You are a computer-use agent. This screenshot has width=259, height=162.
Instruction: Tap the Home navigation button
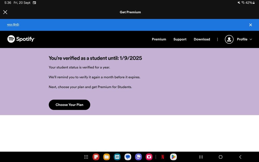221,157
